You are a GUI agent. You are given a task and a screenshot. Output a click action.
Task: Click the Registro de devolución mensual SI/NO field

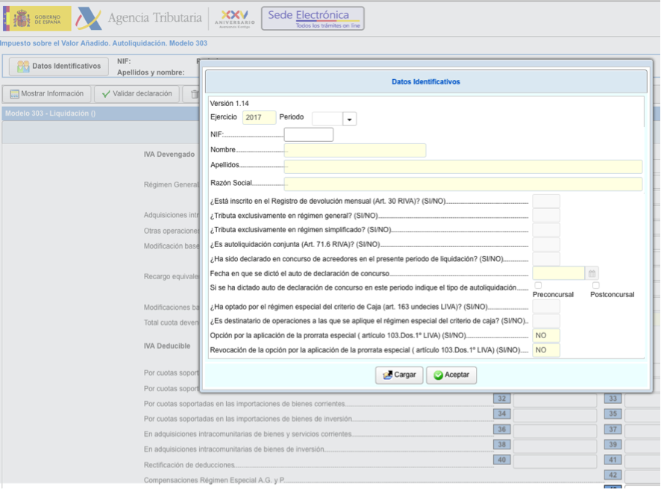(x=546, y=201)
